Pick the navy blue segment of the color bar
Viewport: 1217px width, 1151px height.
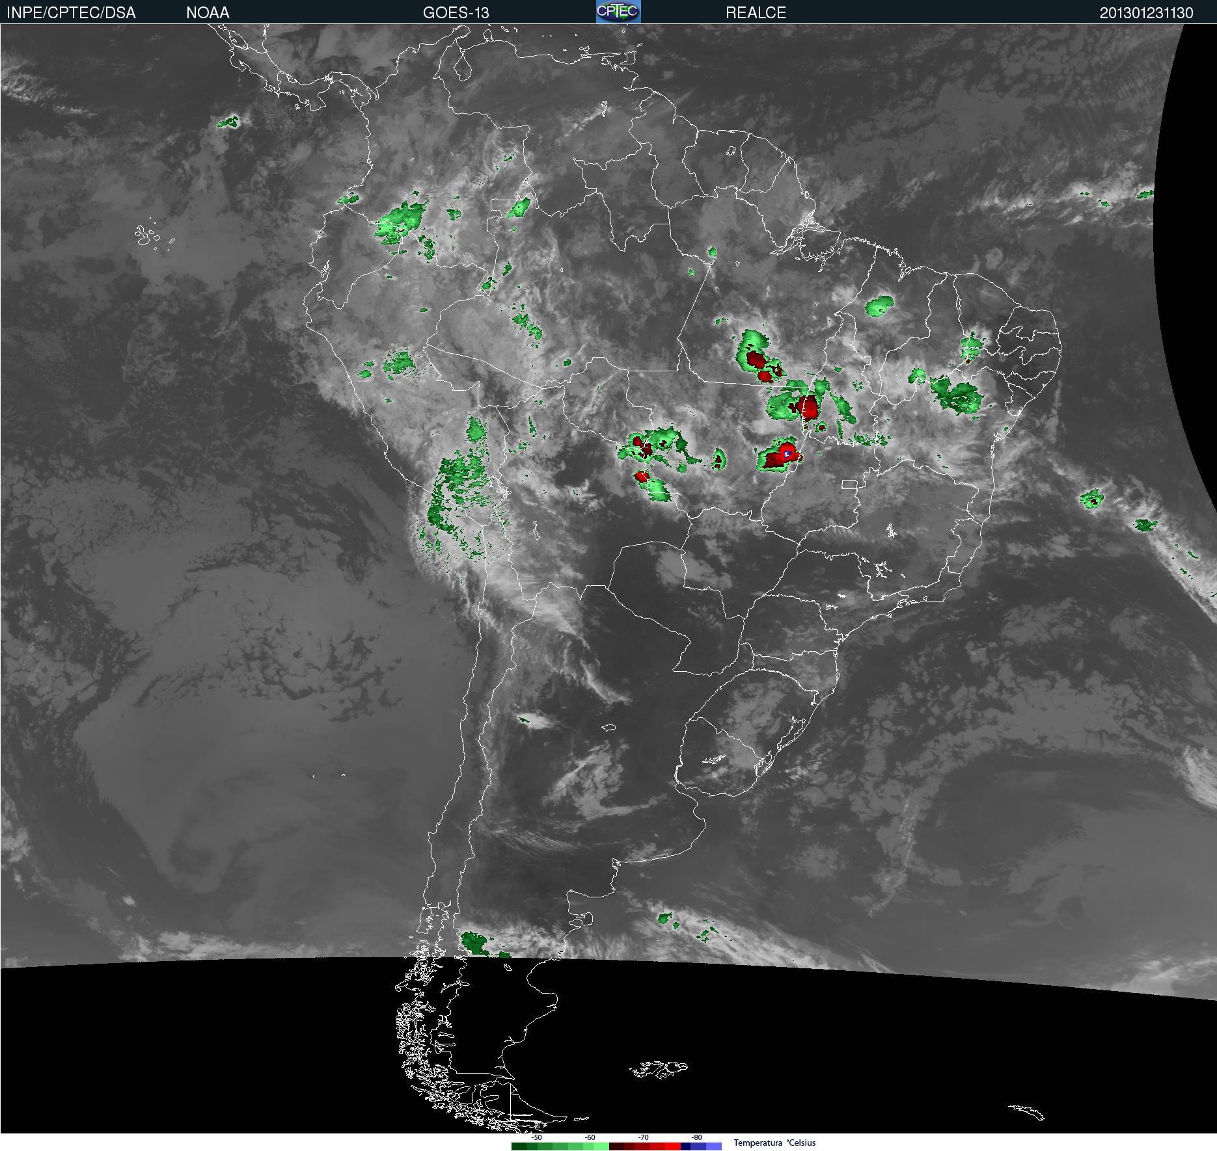685,1146
